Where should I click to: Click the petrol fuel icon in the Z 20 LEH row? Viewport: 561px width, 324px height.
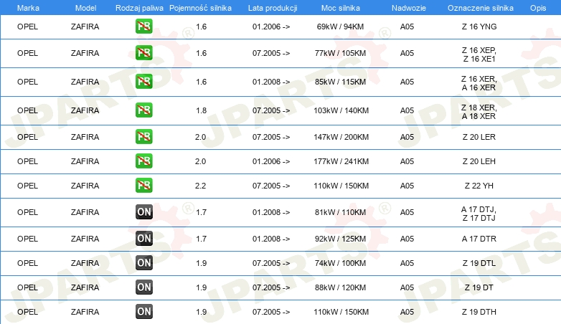coord(143,161)
